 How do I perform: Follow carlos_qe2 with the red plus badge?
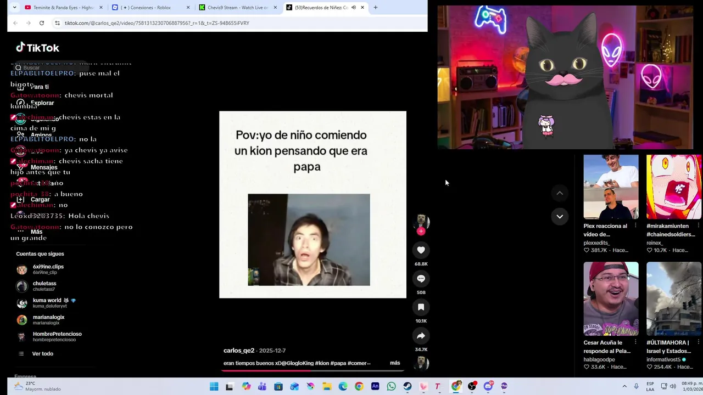coord(421,232)
